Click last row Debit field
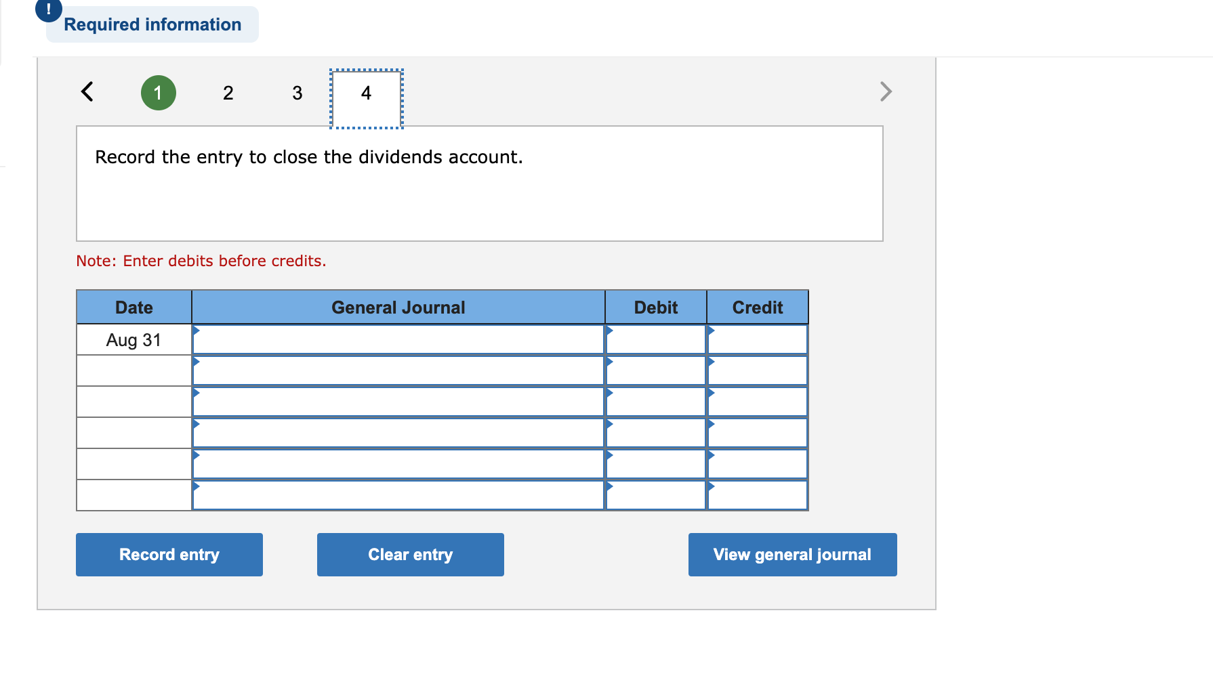This screenshot has width=1213, height=680. 656,495
